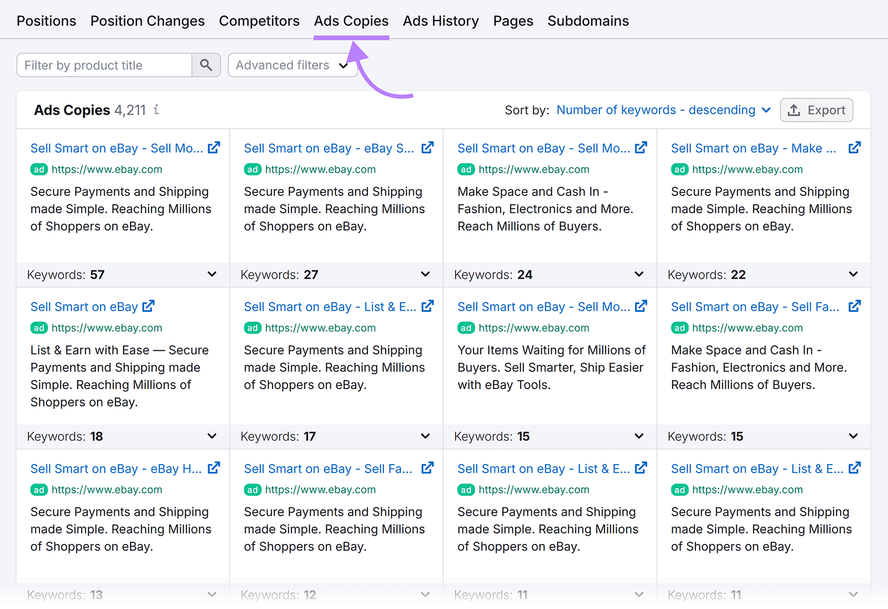Click 'Ads Copies 4,211' heading count
888x609 pixels.
pyautogui.click(x=130, y=110)
